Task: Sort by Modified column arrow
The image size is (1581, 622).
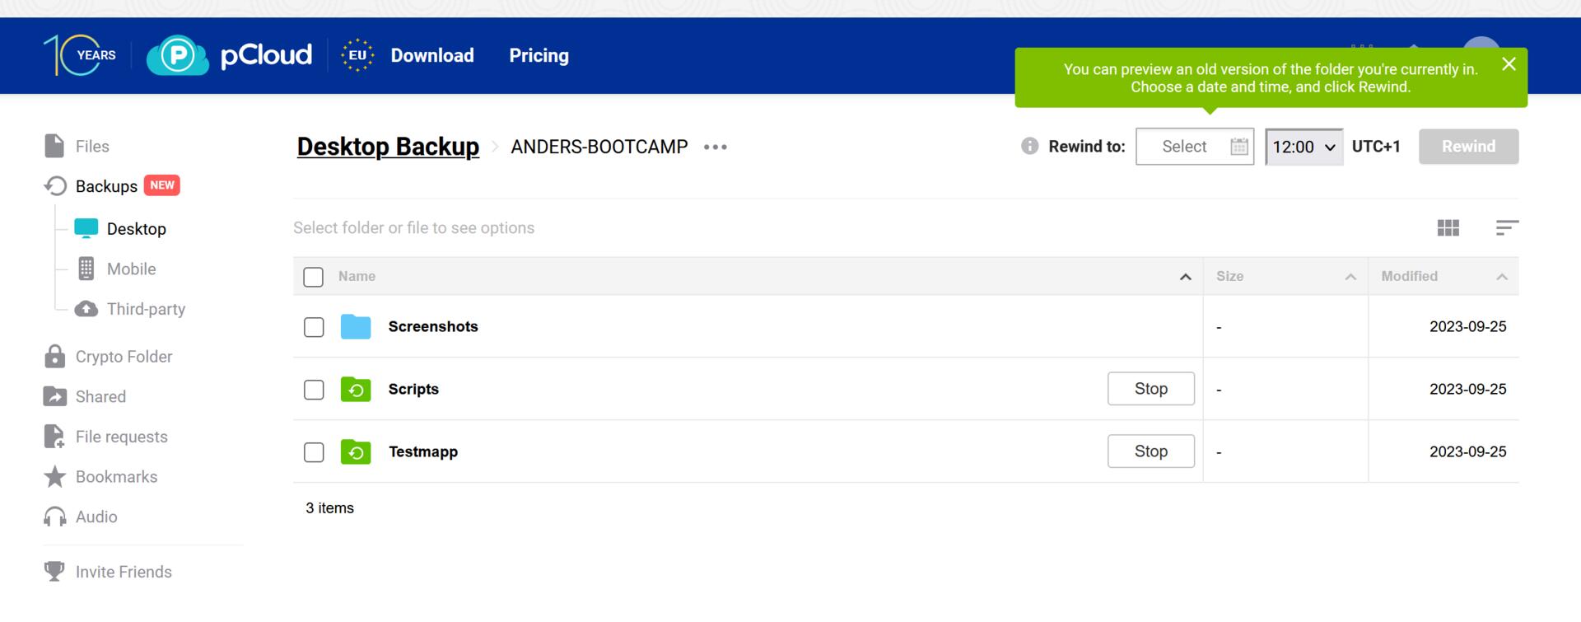Action: 1501,277
